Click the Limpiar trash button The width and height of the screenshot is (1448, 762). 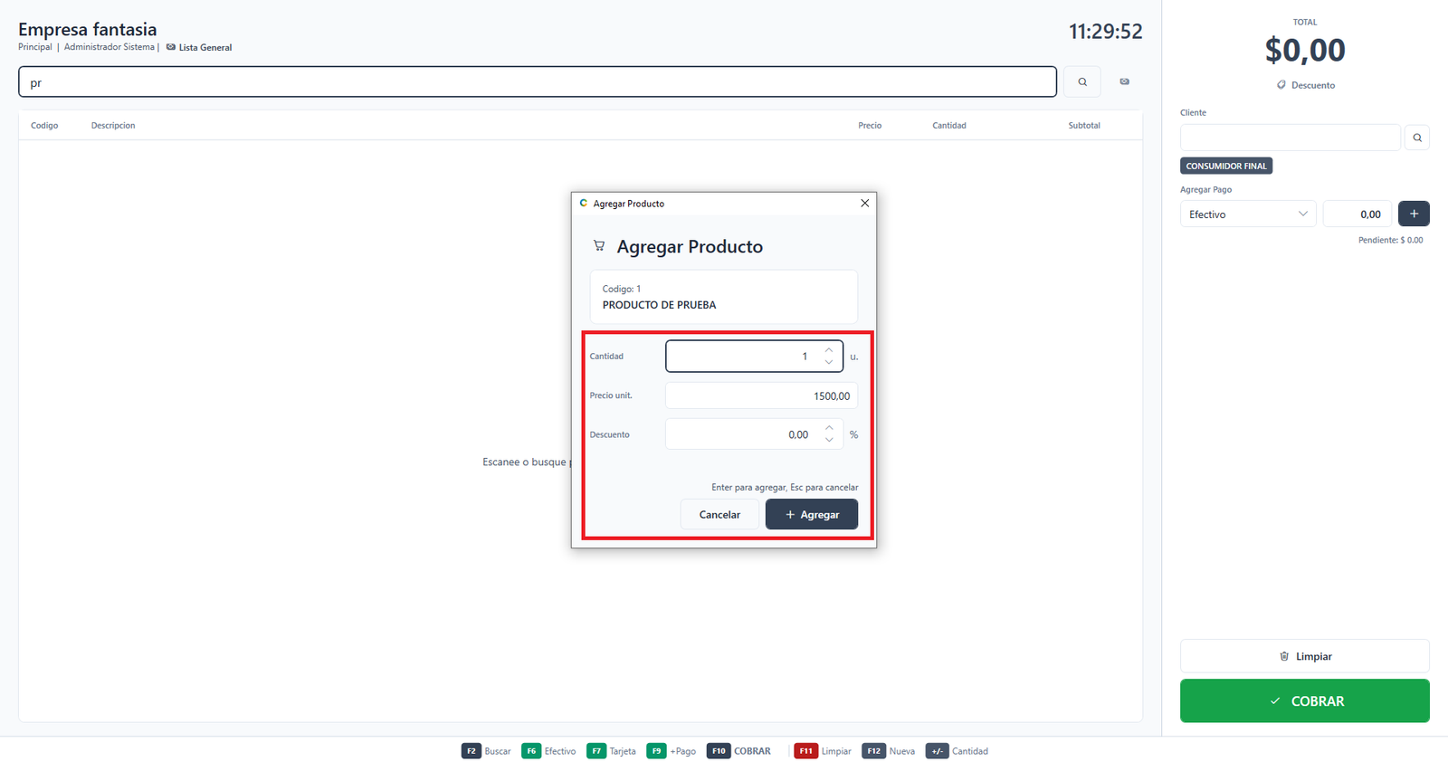click(x=1305, y=656)
